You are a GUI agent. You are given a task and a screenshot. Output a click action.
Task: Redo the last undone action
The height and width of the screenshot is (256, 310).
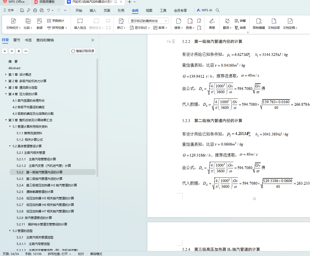[x=59, y=10]
